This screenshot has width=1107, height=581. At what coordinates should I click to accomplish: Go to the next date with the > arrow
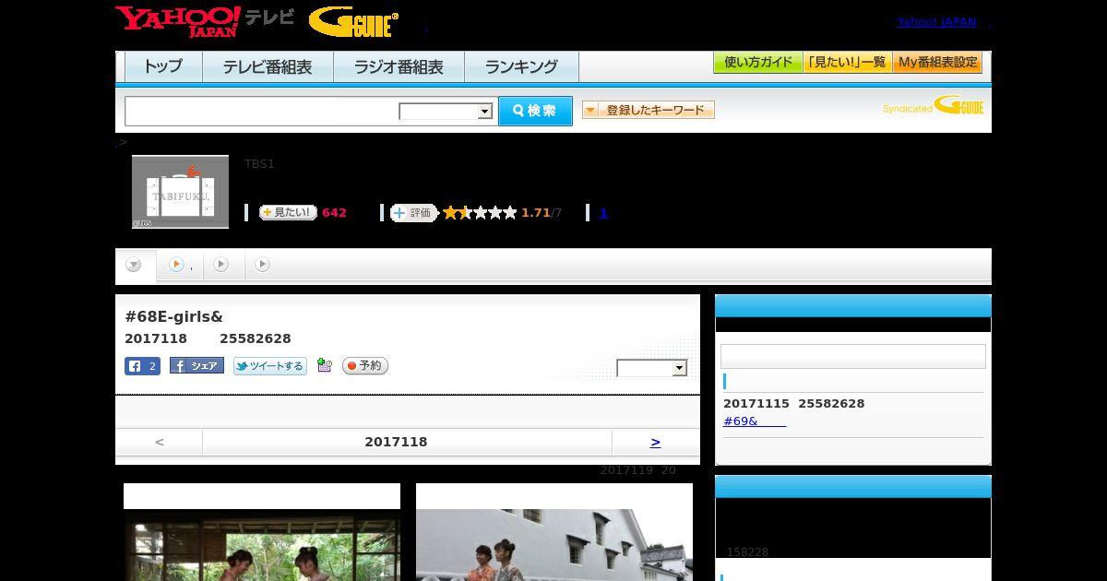click(x=655, y=443)
